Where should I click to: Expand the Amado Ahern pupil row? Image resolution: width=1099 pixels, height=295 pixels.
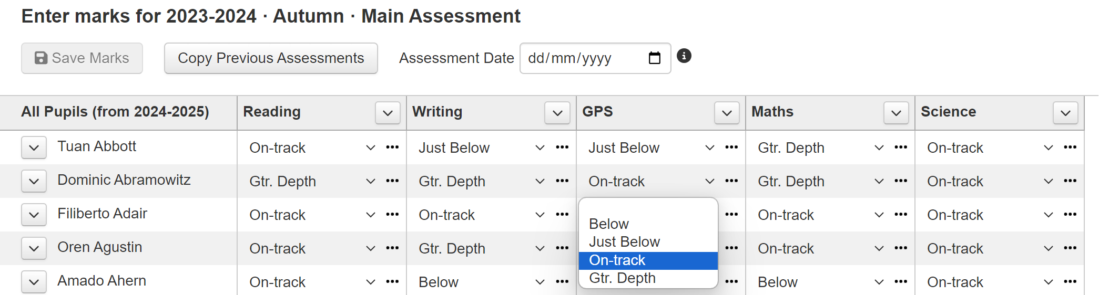click(34, 282)
